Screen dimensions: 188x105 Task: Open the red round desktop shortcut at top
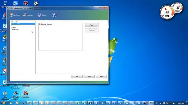click(26, 3)
